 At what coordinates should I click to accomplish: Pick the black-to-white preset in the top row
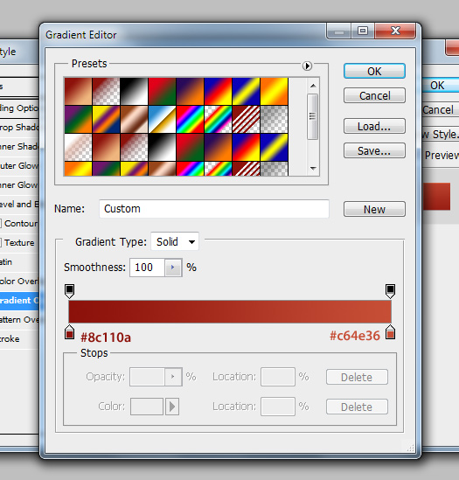click(x=134, y=91)
